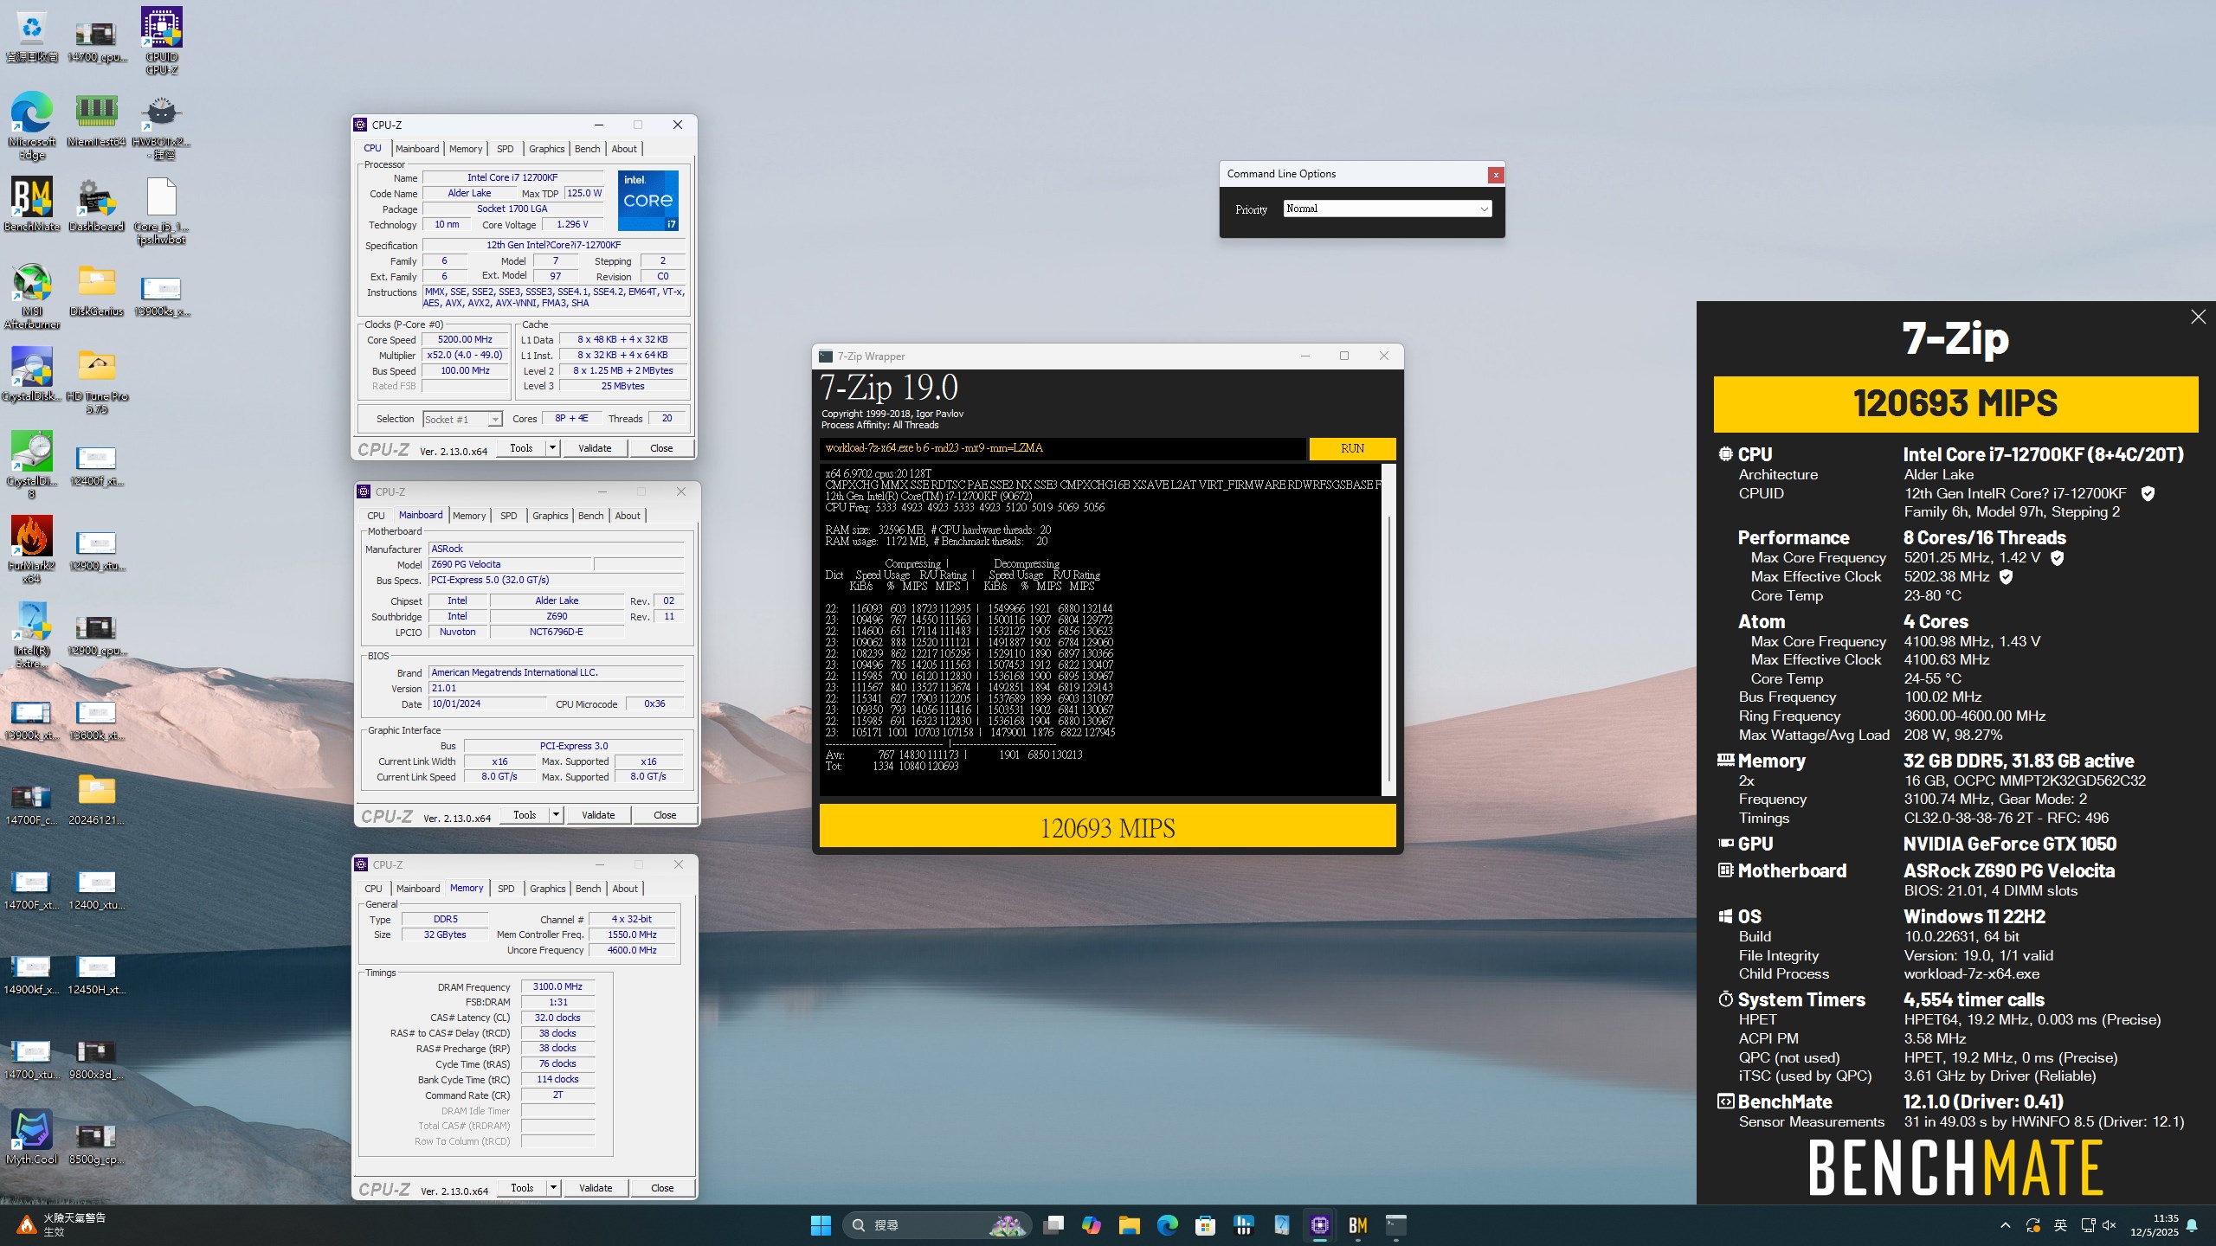Launch BenchMate from the desktop icon

(32, 203)
